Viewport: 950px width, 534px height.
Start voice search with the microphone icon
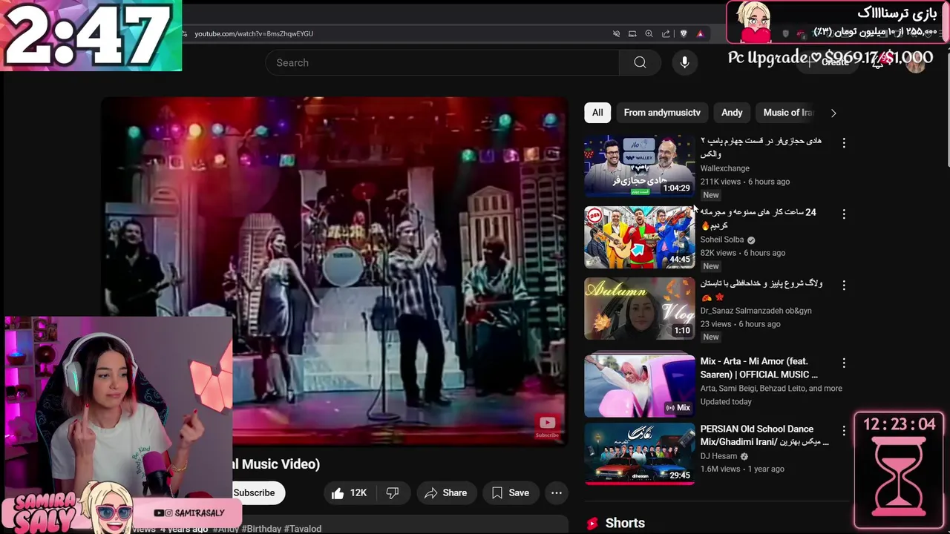(x=684, y=63)
